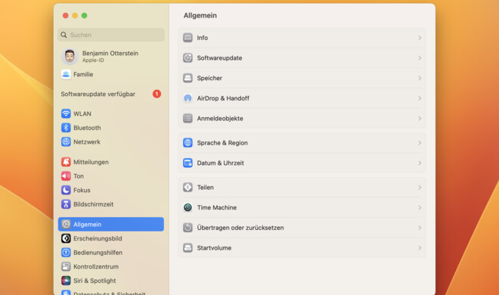Select Bedienungshilfen label in the sidebar
Image resolution: width=499 pixels, height=295 pixels.
coord(98,253)
